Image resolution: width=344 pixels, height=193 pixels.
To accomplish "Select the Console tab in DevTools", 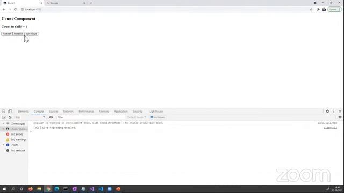I will [x=39, y=112].
